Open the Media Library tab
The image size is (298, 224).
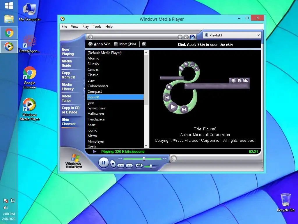point(68,87)
